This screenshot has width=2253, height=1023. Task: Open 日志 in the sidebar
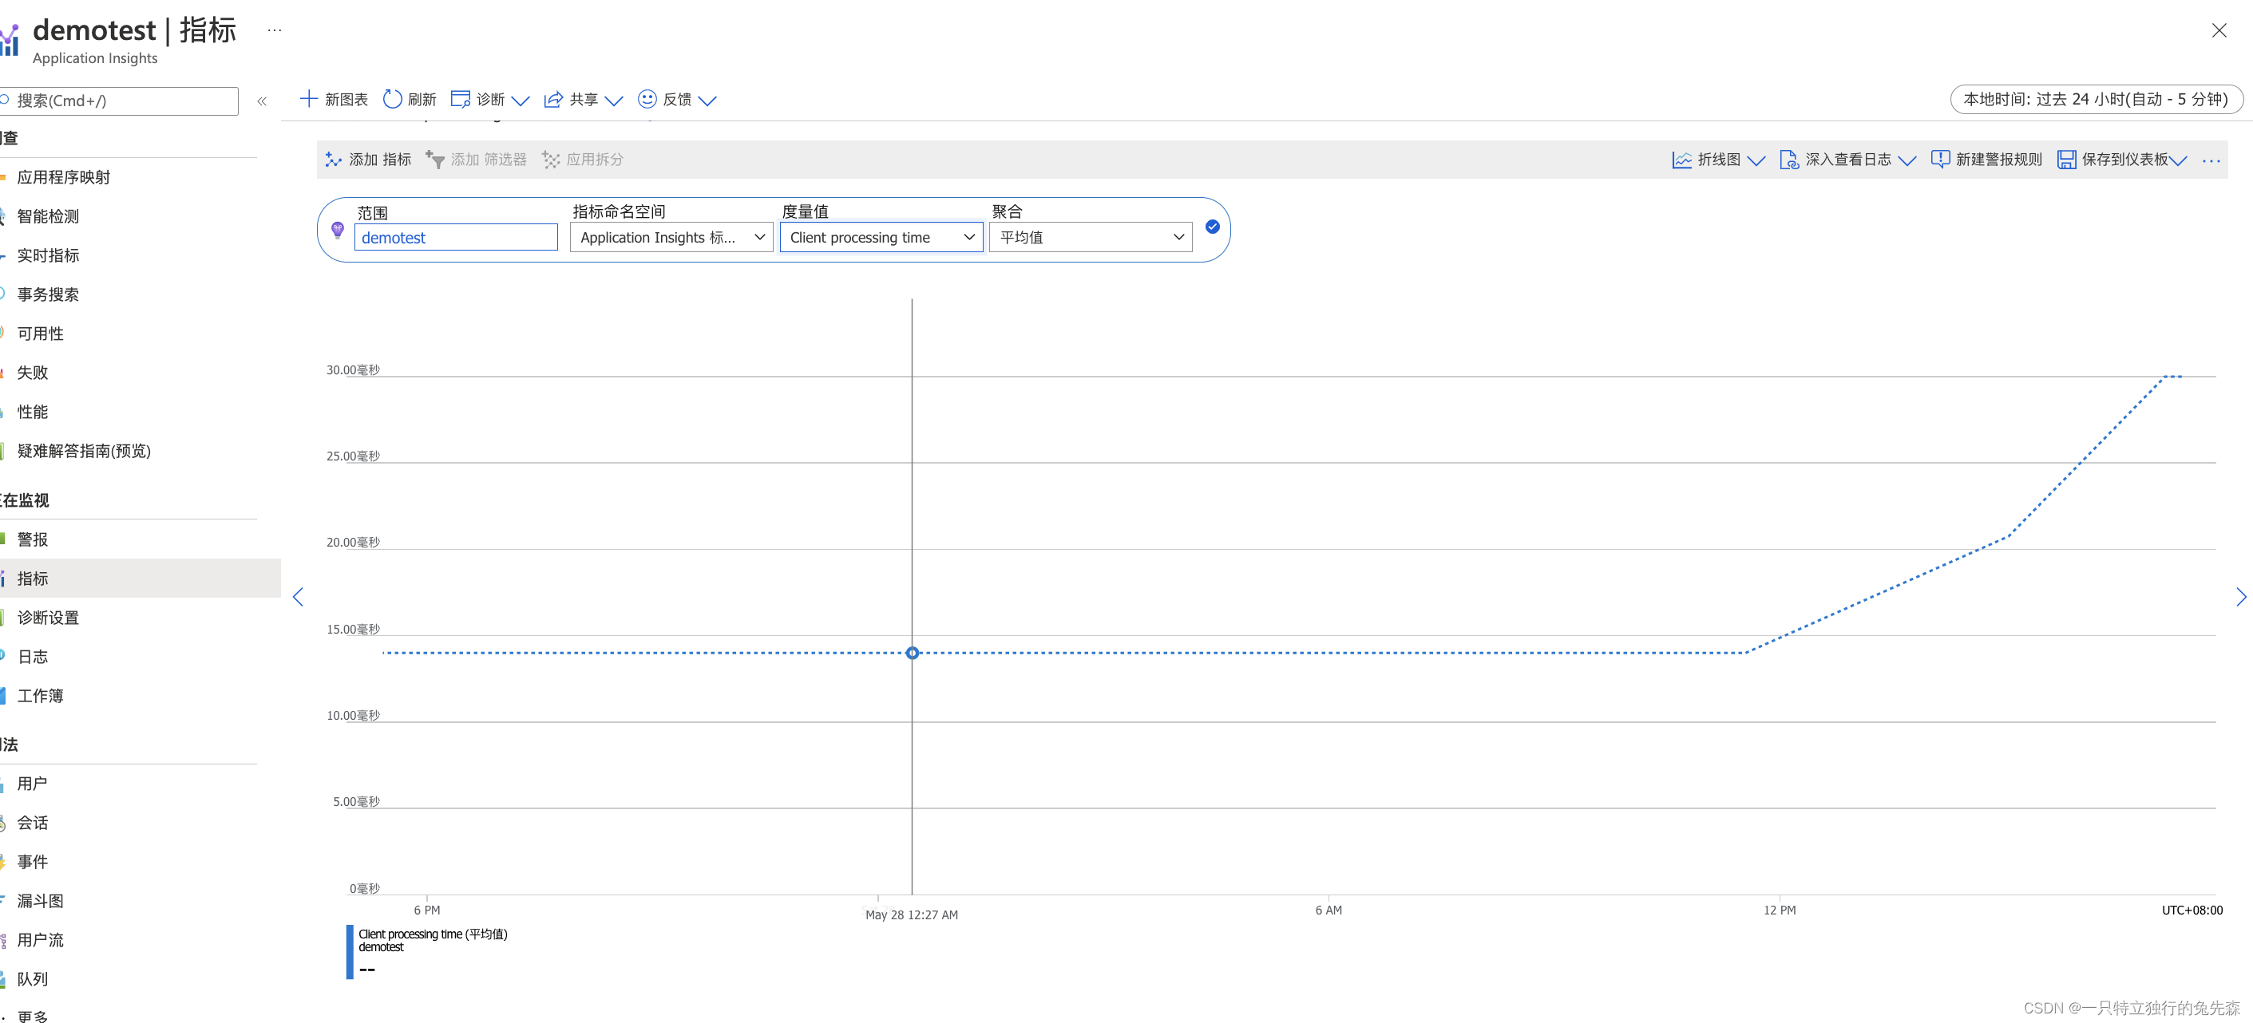pos(34,657)
